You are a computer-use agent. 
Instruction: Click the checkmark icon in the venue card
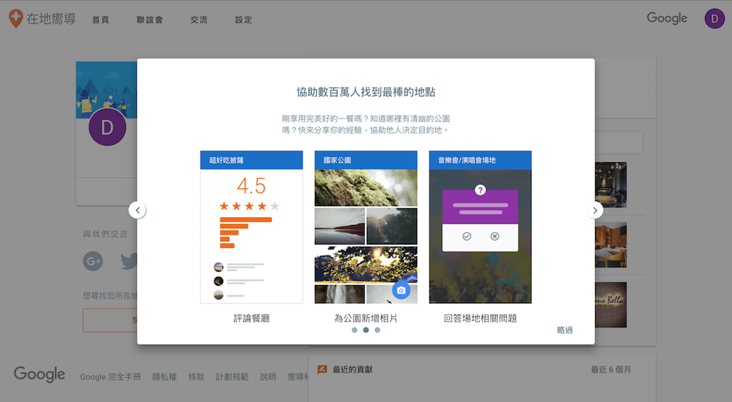[x=466, y=236]
